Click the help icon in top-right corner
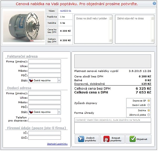The height and width of the screenshot is (151, 158). point(154,4)
